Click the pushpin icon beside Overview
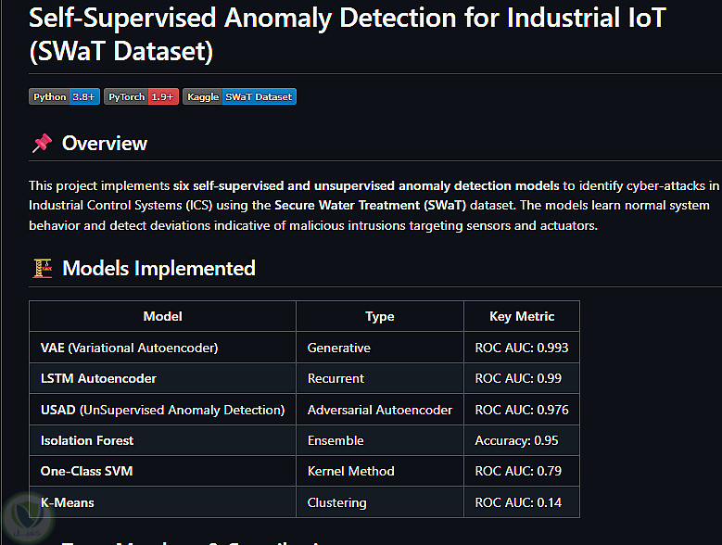722x545 pixels. (x=42, y=143)
